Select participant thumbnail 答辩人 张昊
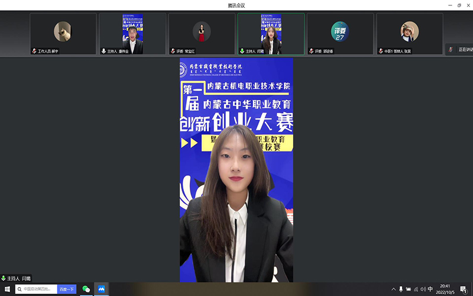Screen dimensions: 473x296 pyautogui.click(x=409, y=34)
